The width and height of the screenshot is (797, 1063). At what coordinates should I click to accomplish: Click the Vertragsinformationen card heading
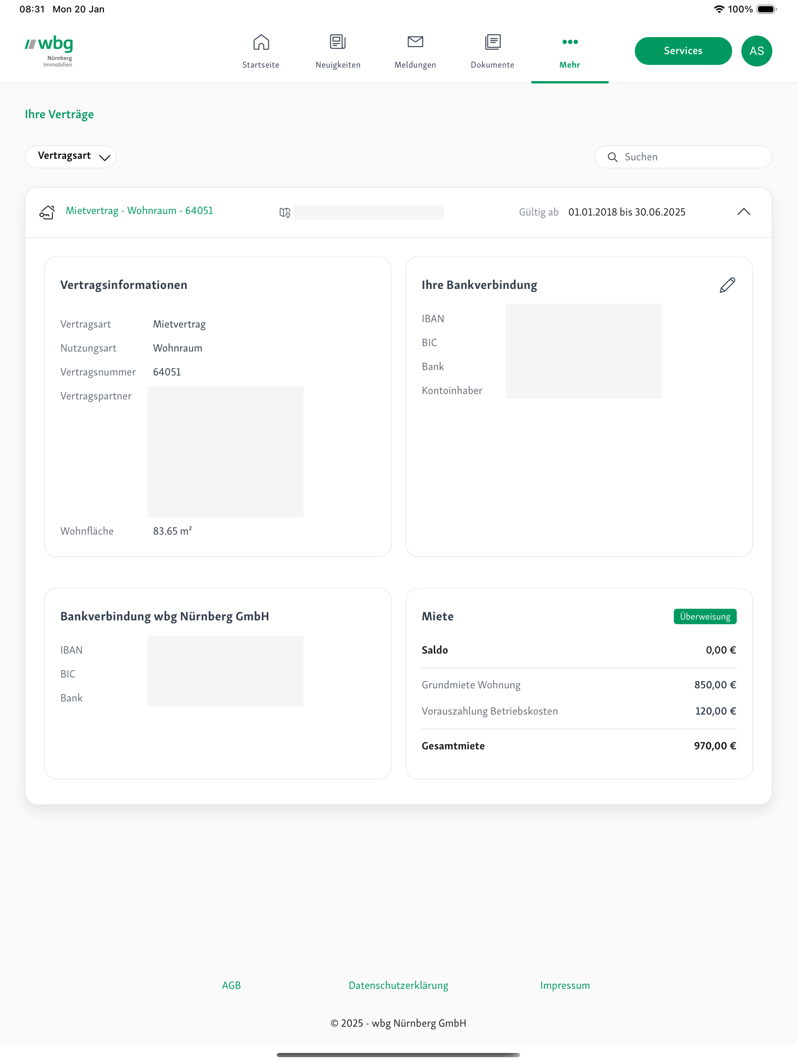(x=124, y=285)
